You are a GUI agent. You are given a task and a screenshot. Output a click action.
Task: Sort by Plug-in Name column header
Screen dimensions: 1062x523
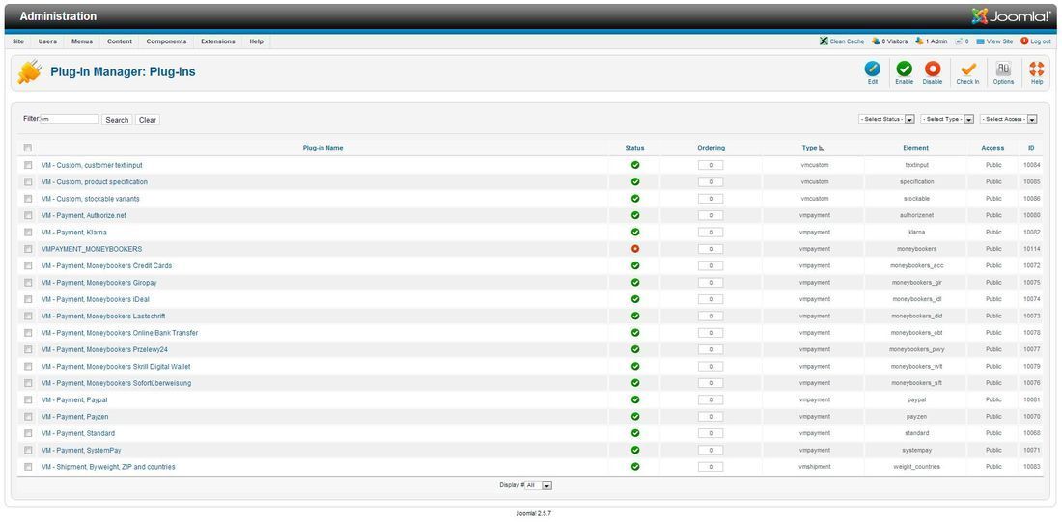(x=322, y=148)
